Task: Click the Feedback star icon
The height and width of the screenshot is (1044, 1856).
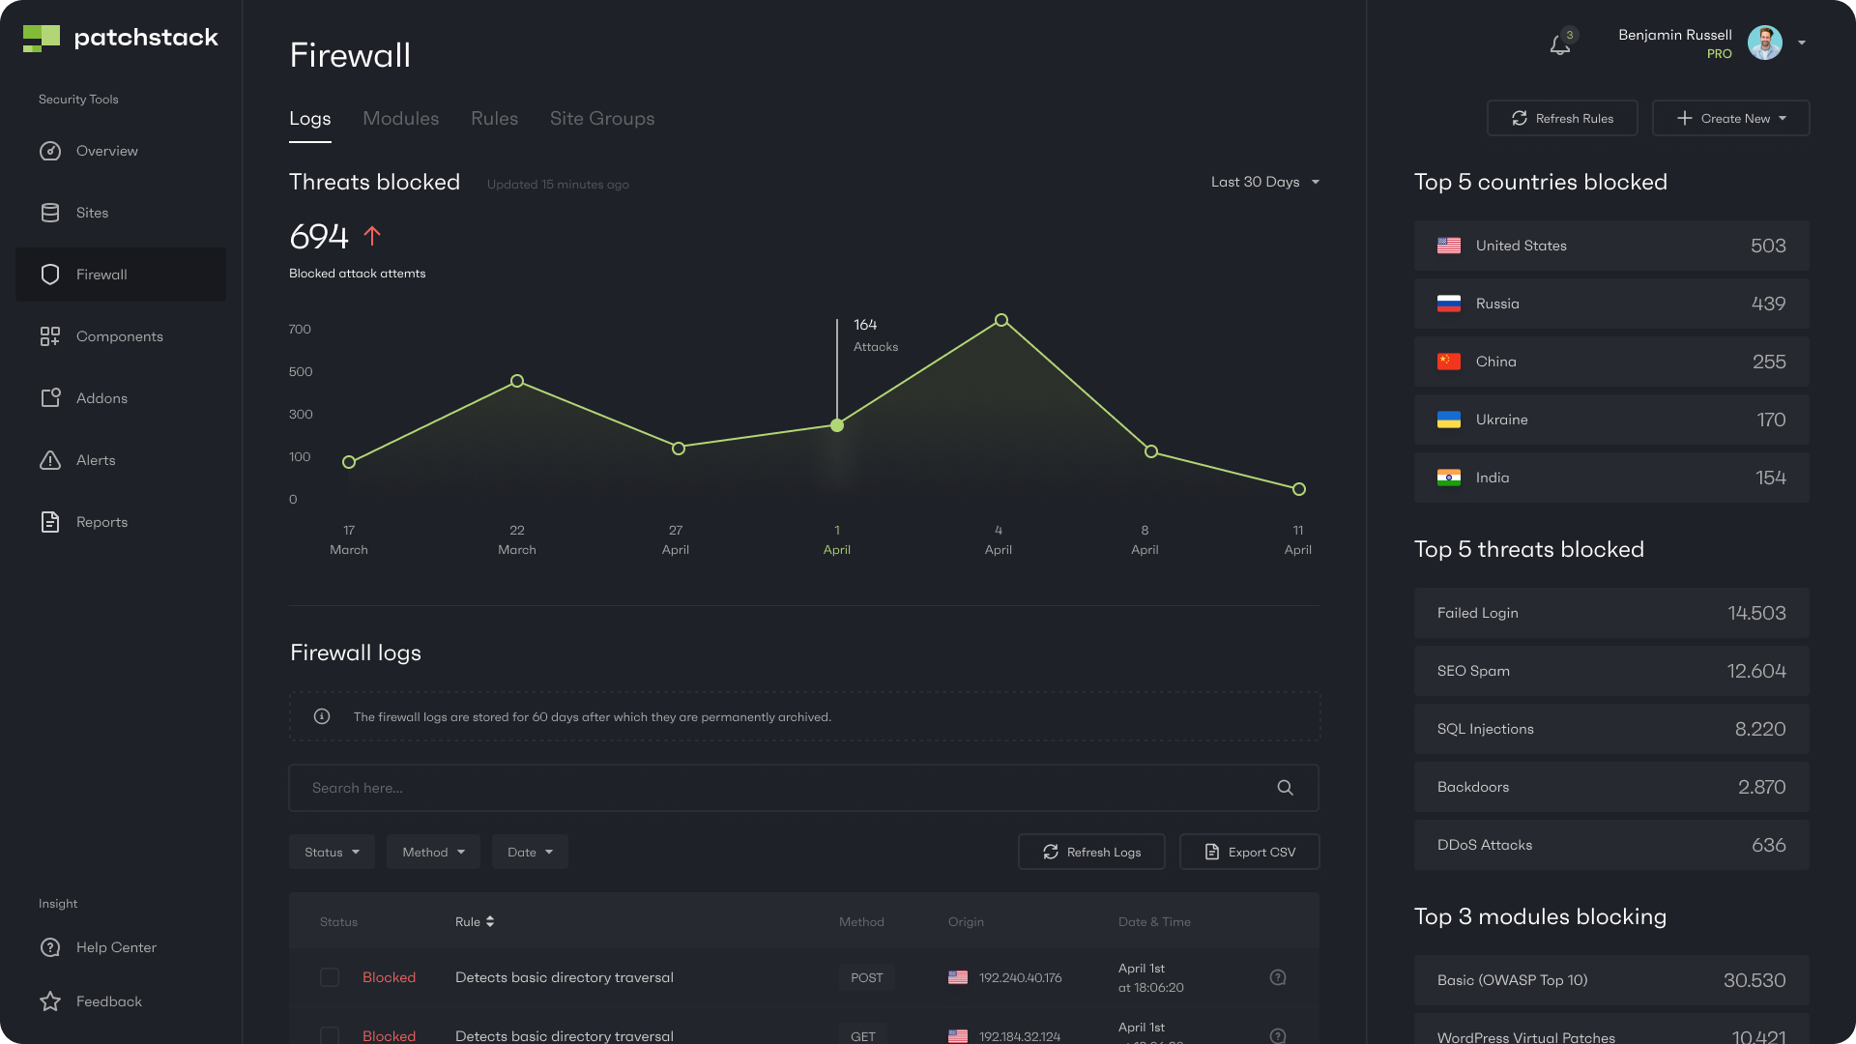Action: click(x=50, y=1001)
